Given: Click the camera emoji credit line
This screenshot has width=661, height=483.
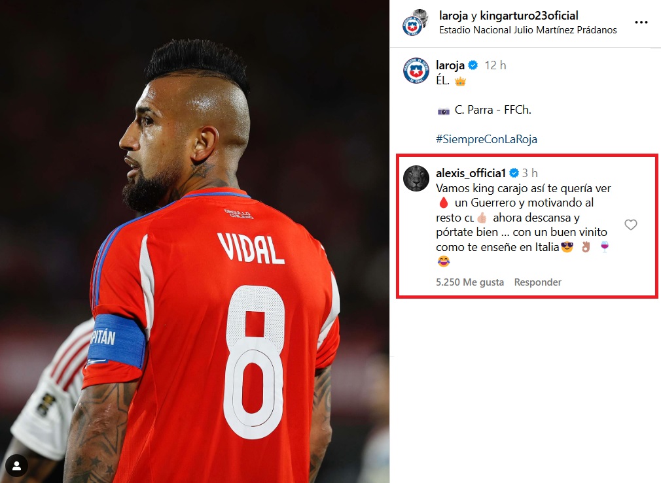Looking at the screenshot, I should 484,110.
